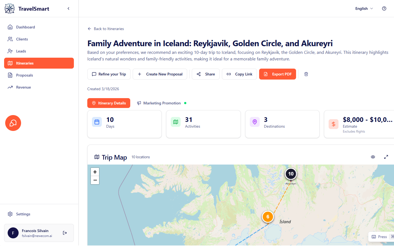Open the Dashboard from the sidebar
This screenshot has width=394, height=246.
pos(25,27)
